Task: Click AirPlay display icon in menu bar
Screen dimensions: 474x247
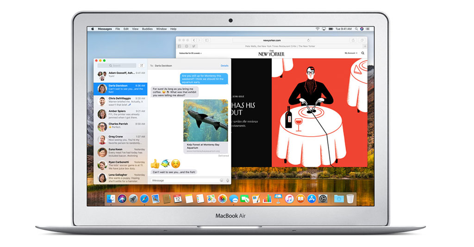Action: (x=324, y=29)
